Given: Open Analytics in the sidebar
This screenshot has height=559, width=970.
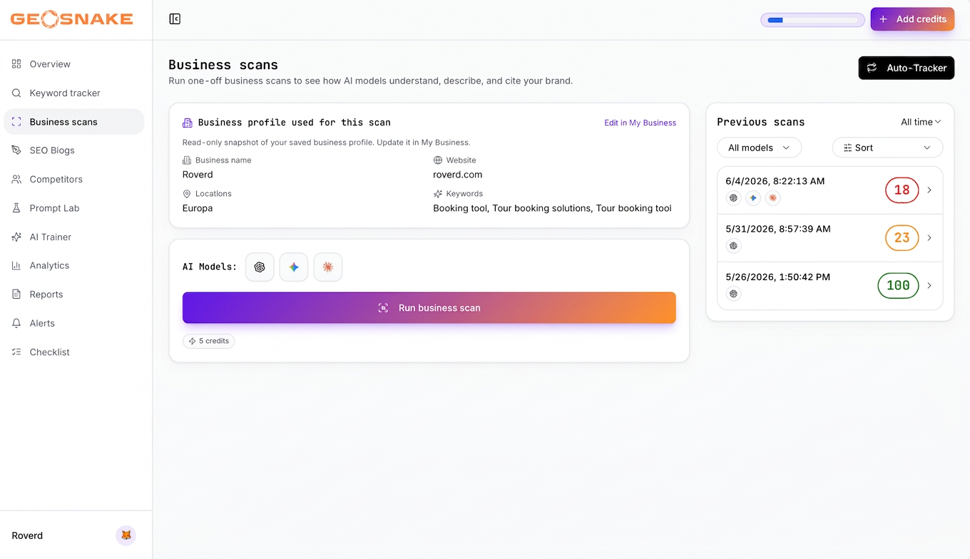Looking at the screenshot, I should point(74,265).
